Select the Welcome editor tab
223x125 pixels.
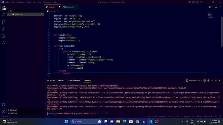pyautogui.click(x=70, y=7)
